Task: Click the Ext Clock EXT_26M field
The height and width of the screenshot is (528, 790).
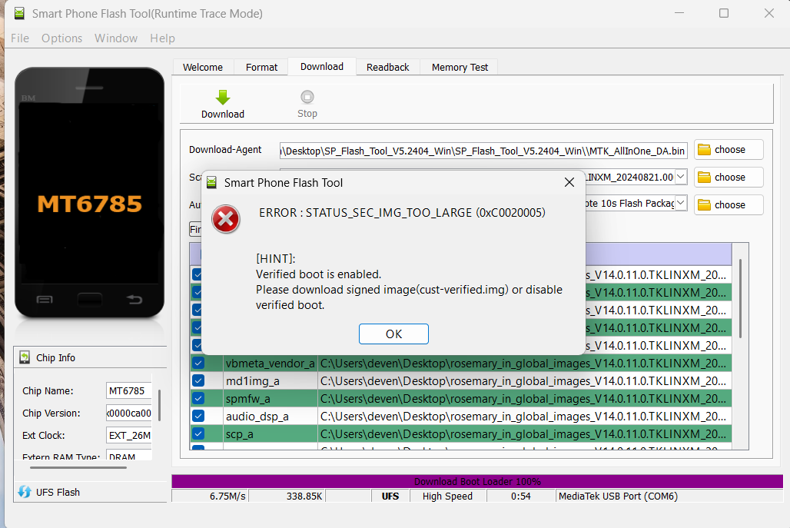Action: 129,435
